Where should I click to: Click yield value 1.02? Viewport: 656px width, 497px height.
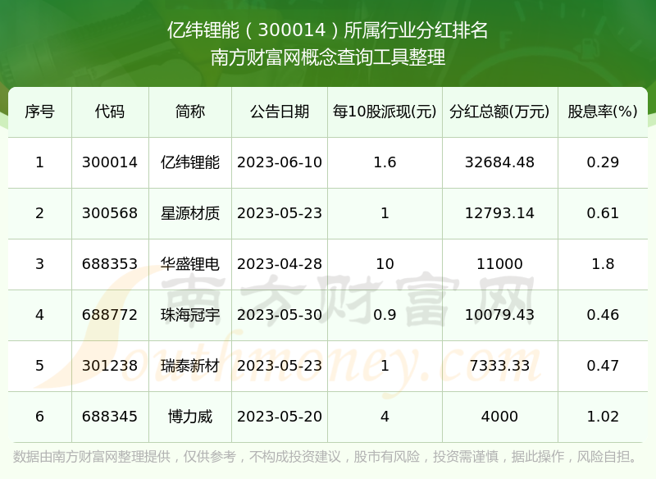pos(603,417)
